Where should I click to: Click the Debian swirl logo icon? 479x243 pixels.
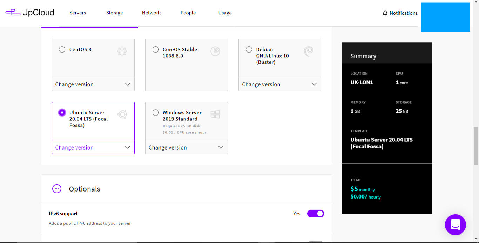click(308, 51)
